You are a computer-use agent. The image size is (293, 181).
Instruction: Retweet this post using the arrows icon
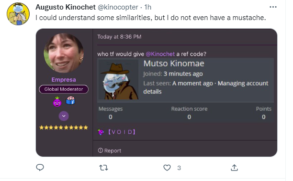click(103, 168)
